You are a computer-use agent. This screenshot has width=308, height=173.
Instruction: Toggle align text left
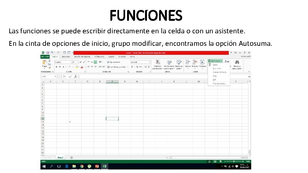point(89,67)
